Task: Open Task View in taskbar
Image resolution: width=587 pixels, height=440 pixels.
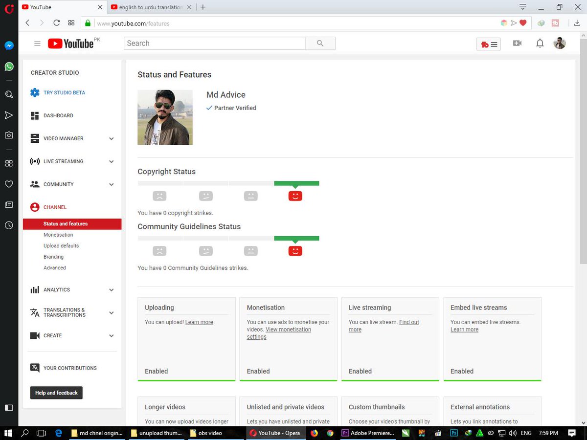Action: (x=41, y=433)
